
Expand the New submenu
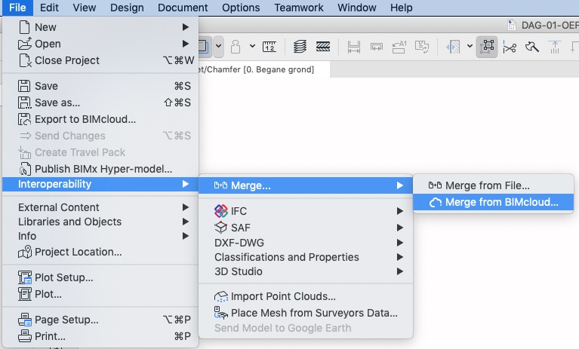pos(186,27)
